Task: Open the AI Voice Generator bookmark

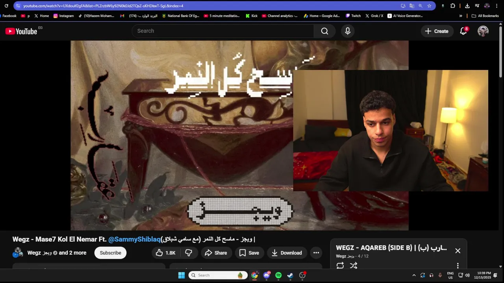Action: [x=405, y=16]
